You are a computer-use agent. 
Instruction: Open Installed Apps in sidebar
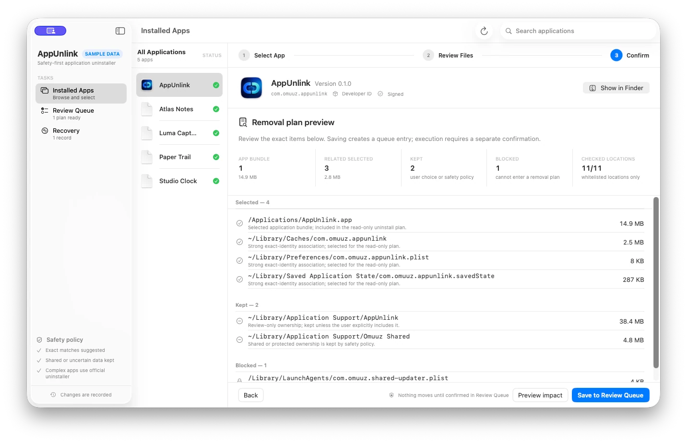coord(81,93)
